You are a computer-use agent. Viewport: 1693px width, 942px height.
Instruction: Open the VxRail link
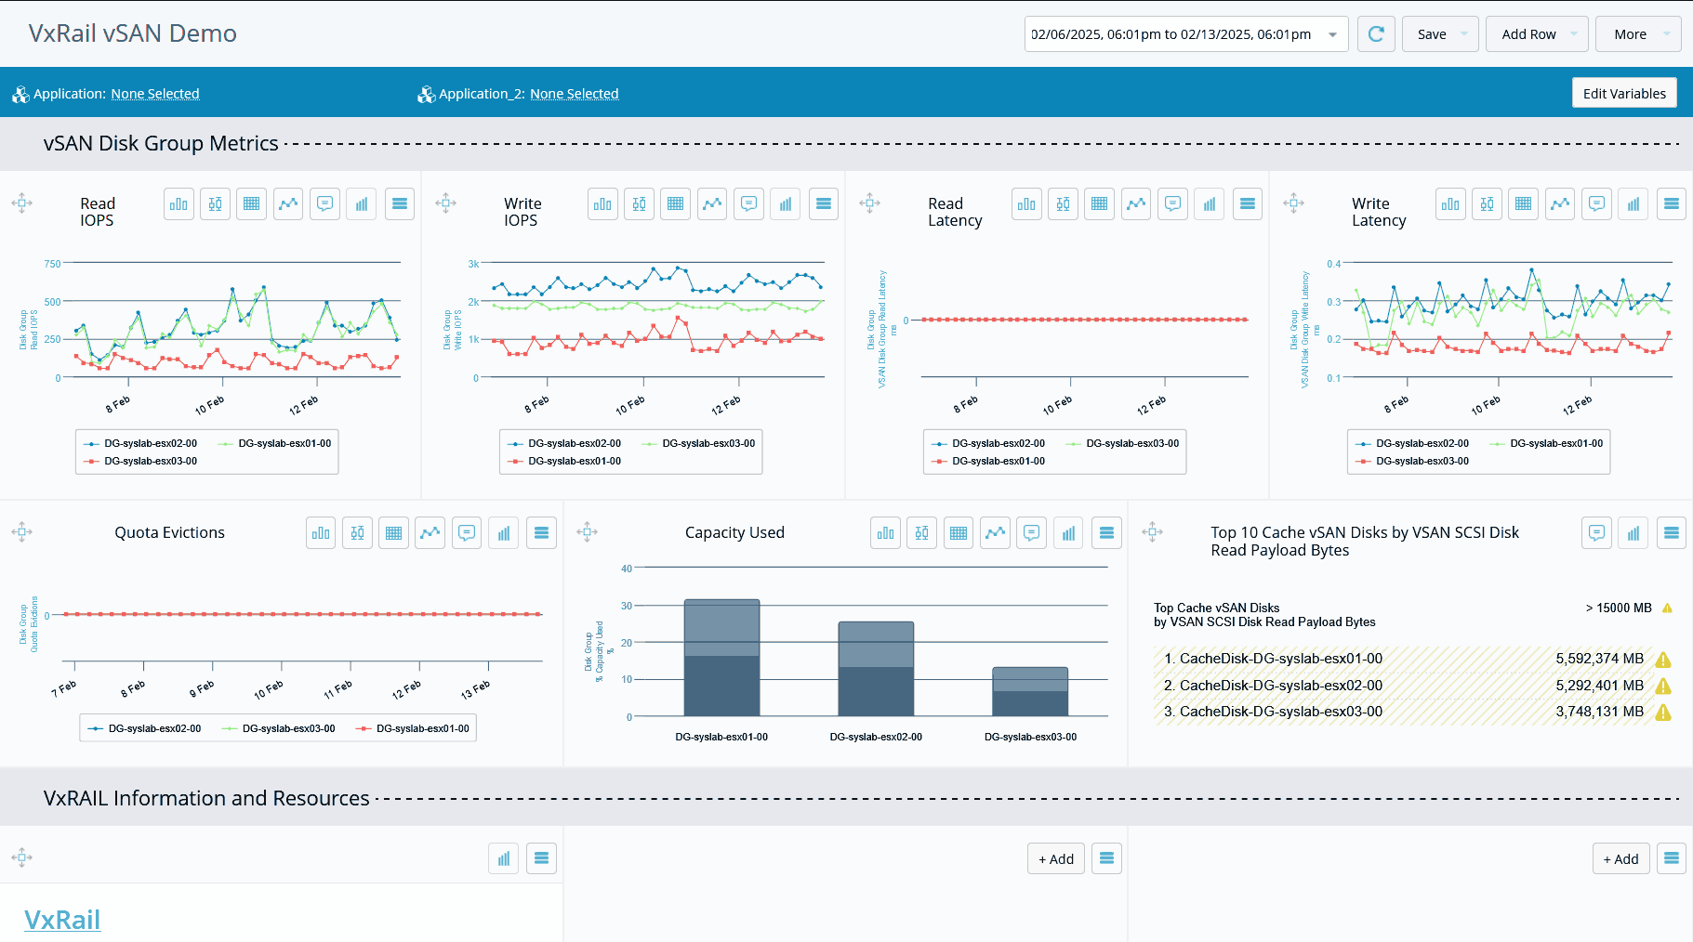(x=62, y=920)
